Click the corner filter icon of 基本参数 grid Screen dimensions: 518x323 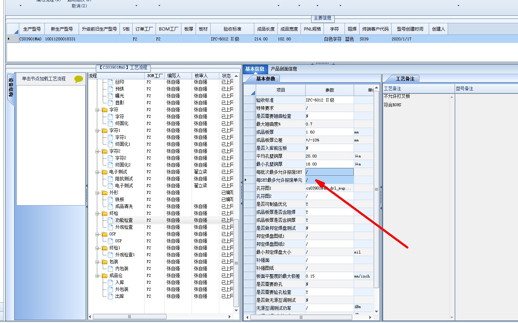[253, 93]
